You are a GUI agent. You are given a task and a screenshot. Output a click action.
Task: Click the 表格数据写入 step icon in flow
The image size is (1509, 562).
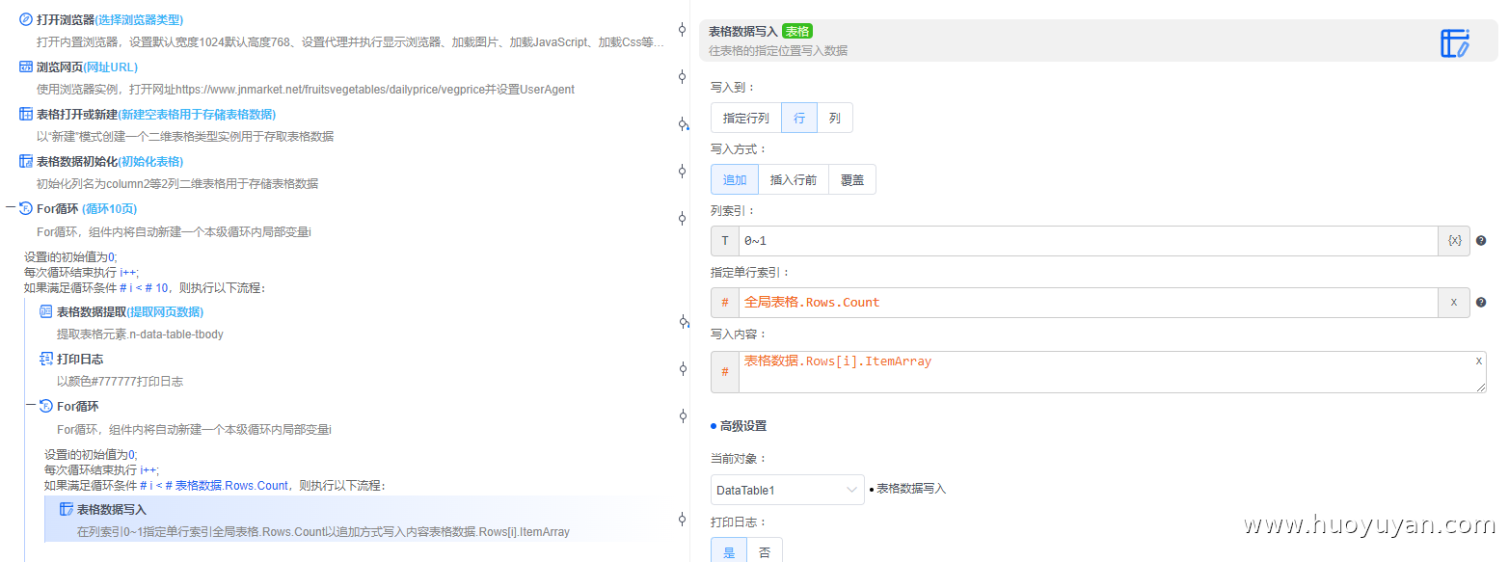point(67,509)
